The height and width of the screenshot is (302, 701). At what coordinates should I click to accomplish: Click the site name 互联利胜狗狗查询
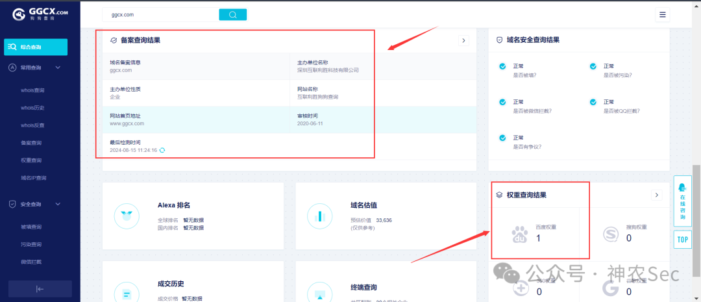click(318, 97)
